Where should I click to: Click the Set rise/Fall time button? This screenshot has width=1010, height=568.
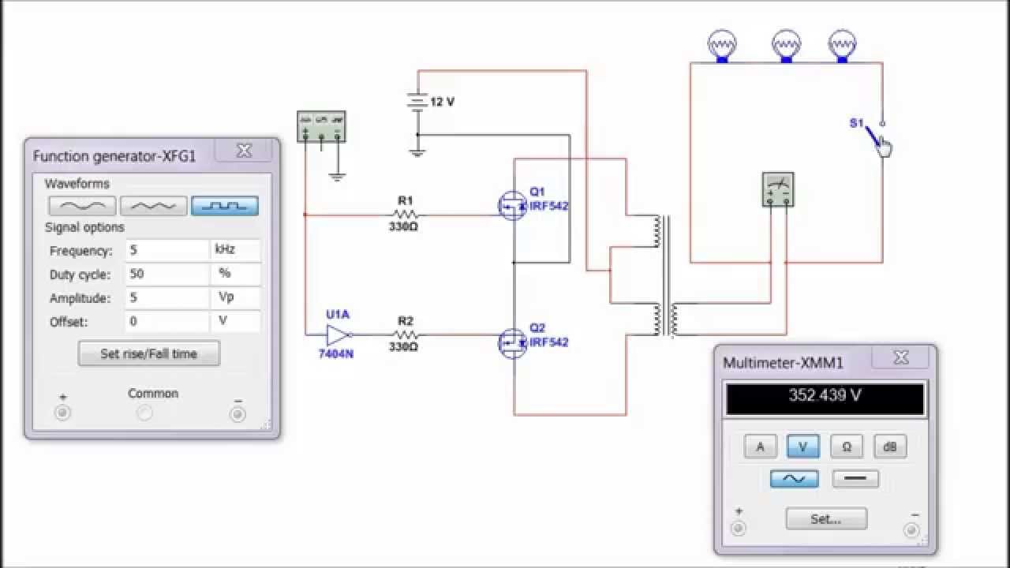[149, 353]
